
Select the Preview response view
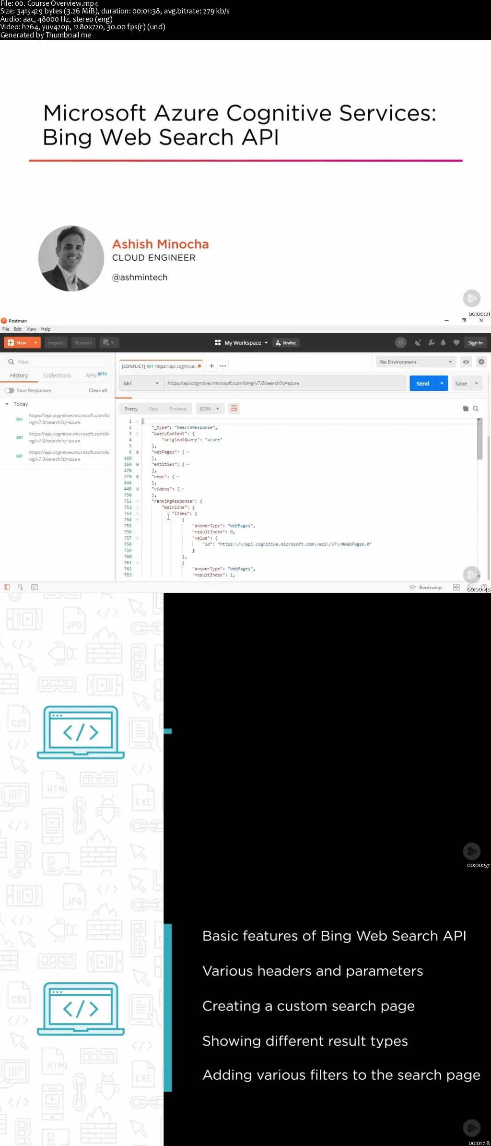(x=178, y=409)
